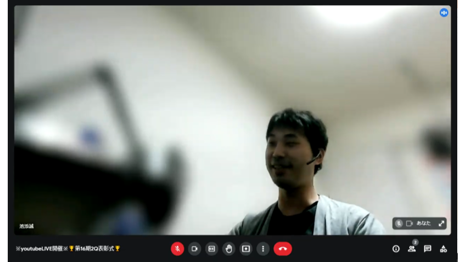Turn on closed captions with CC button
The image size is (465, 262).
tap(212, 248)
